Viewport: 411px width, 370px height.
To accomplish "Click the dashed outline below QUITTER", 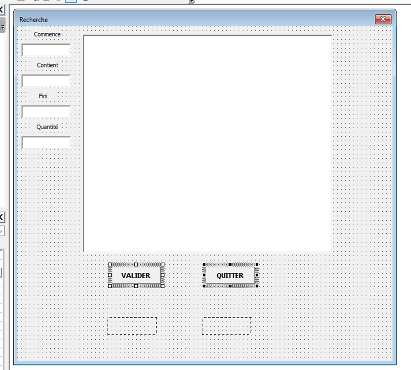I will (x=226, y=326).
